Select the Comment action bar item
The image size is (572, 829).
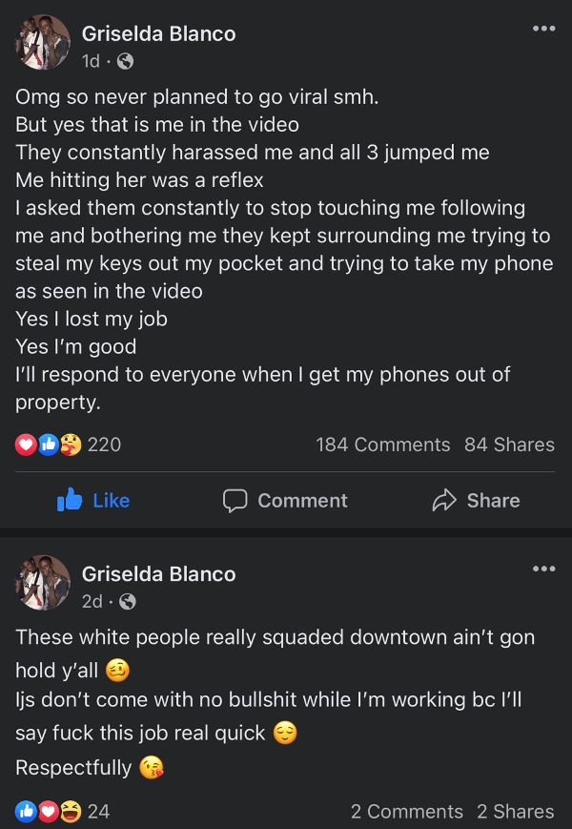tap(284, 500)
